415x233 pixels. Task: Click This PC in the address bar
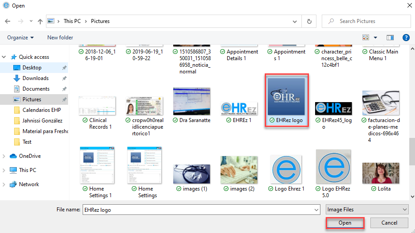tap(72, 21)
